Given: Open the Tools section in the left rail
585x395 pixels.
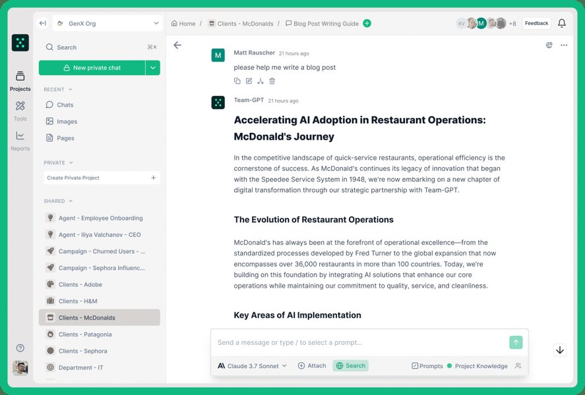Looking at the screenshot, I should tap(20, 111).
